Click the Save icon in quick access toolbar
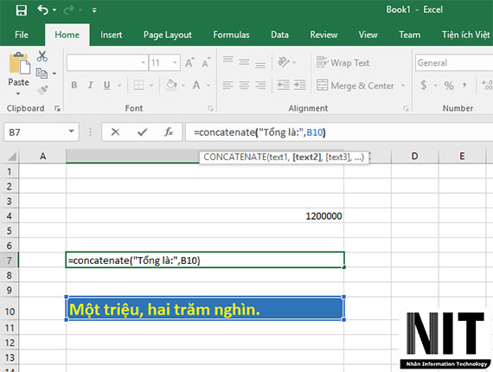 (x=22, y=10)
